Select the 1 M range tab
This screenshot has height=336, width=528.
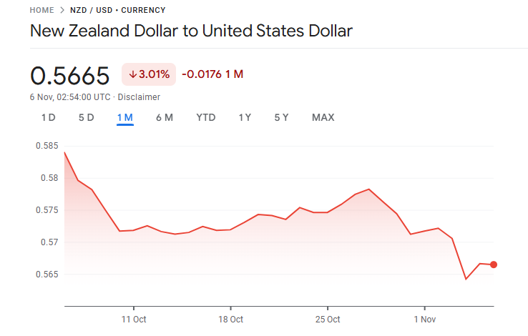(x=125, y=117)
